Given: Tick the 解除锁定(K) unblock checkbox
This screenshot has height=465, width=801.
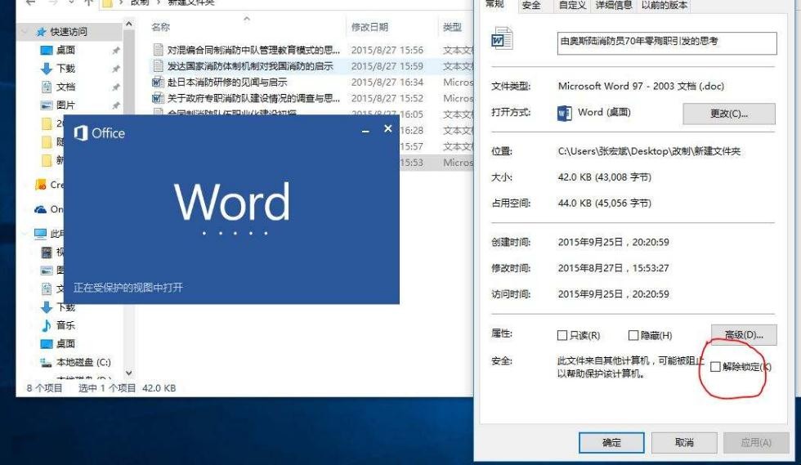Looking at the screenshot, I should [x=715, y=367].
